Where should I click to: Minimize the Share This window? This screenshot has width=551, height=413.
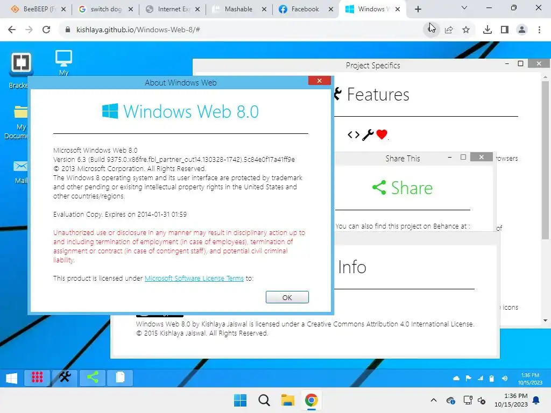click(449, 158)
